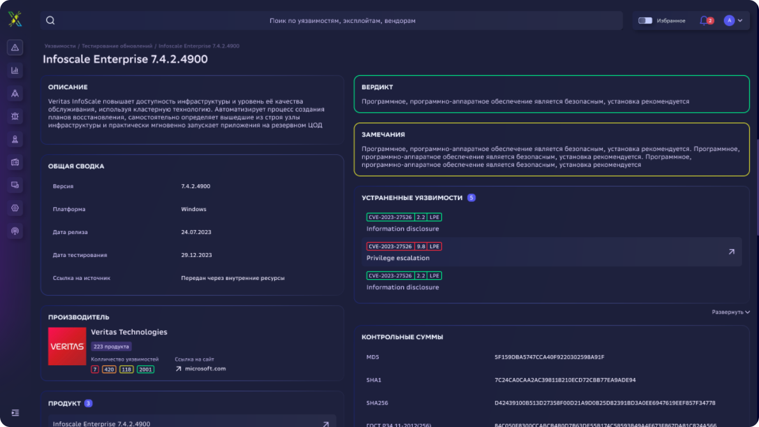Open the settings gear sidebar icon

point(15,208)
